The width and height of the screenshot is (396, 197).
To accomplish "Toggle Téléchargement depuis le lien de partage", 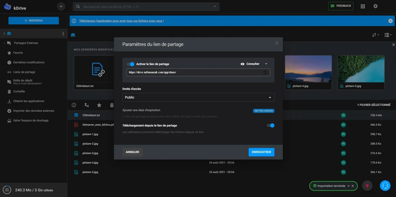I will 271,125.
